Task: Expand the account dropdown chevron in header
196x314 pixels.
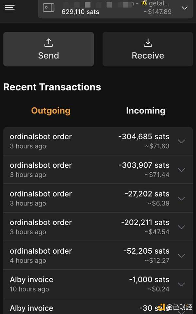Action: point(185,8)
